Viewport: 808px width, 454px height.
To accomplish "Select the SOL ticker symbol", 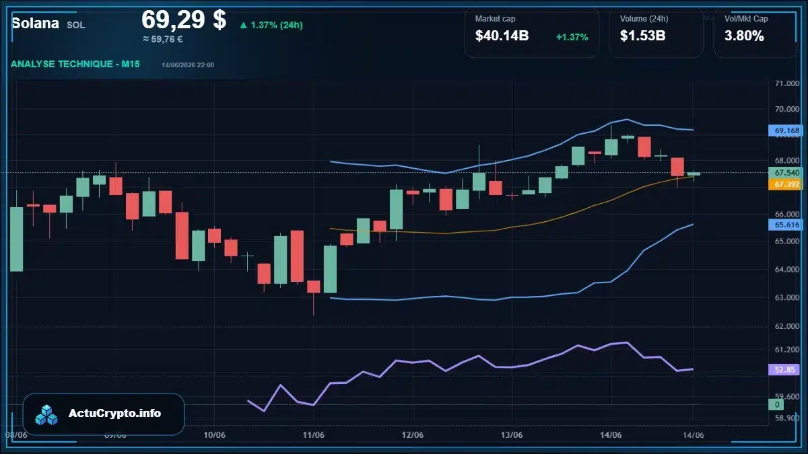I will [76, 25].
